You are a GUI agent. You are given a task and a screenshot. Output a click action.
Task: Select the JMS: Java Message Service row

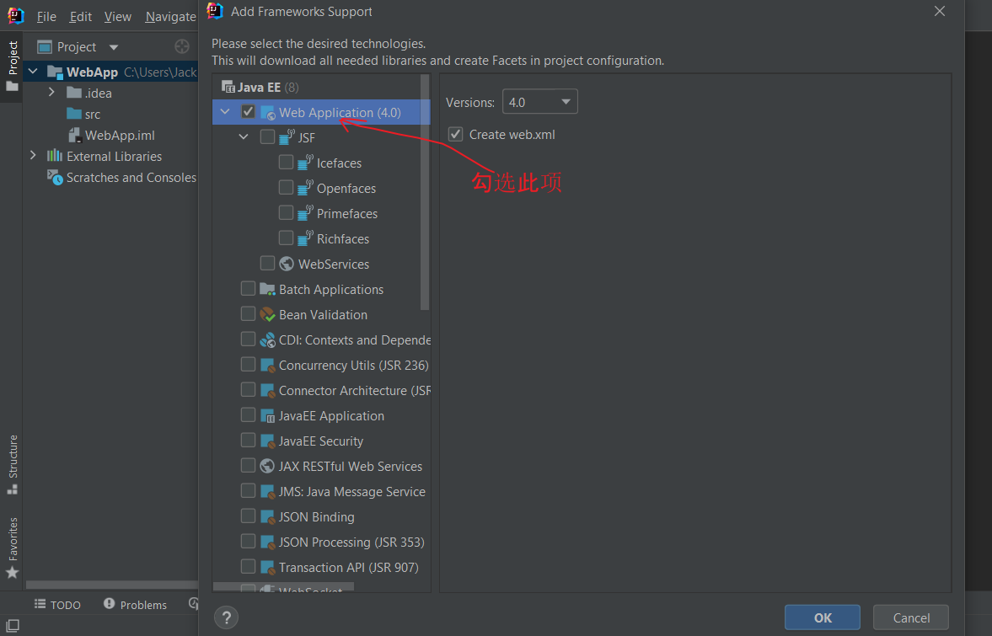[x=321, y=491]
